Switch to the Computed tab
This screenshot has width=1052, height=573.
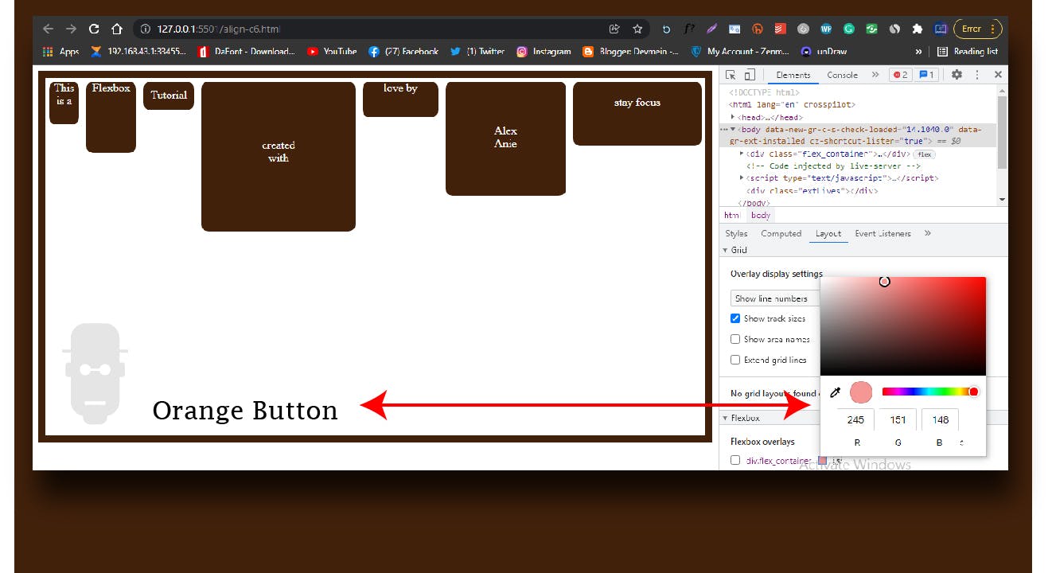pos(781,233)
